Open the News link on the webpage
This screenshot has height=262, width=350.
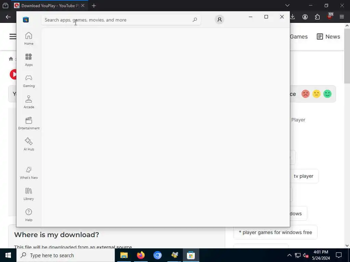pyautogui.click(x=328, y=37)
